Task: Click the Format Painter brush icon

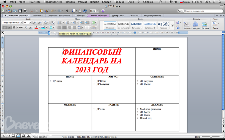Action: click(x=47, y=11)
